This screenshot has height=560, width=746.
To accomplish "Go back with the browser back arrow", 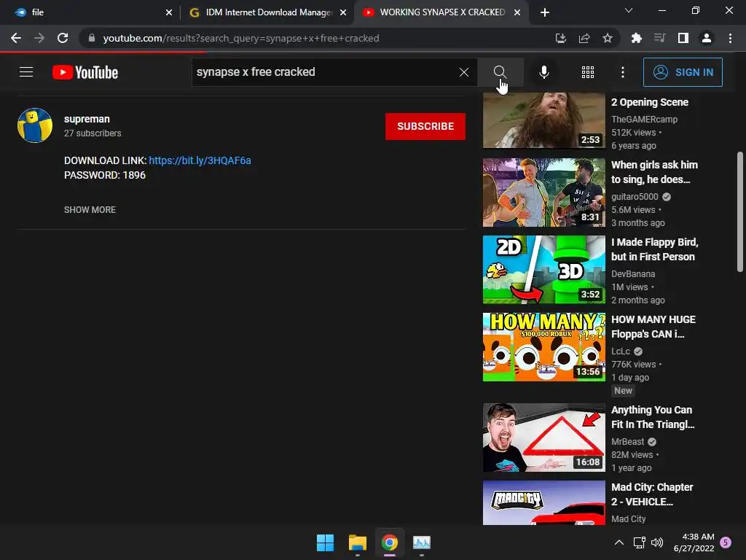I will click(16, 38).
